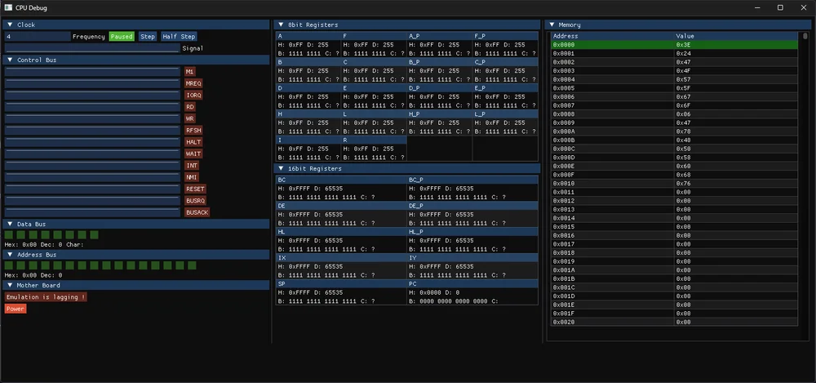Click the Frequency input field
The width and height of the screenshot is (816, 383).
pos(37,37)
